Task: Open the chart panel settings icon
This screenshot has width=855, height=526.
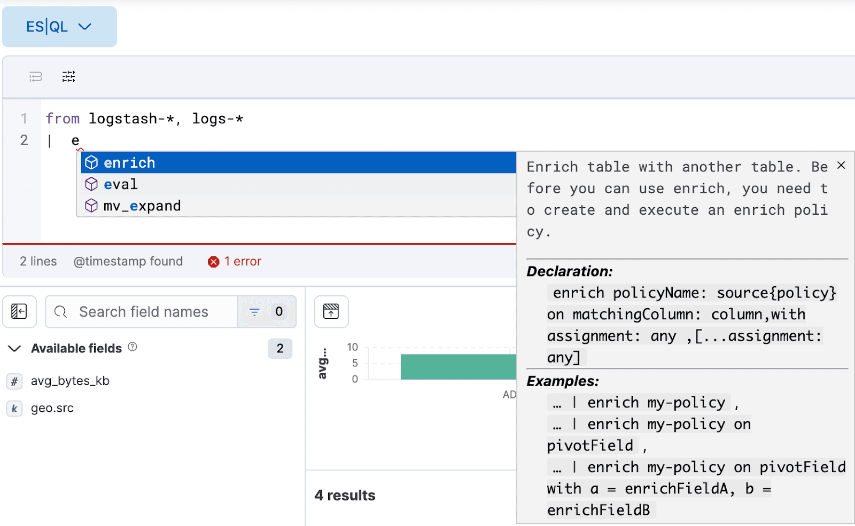Action: tap(331, 311)
